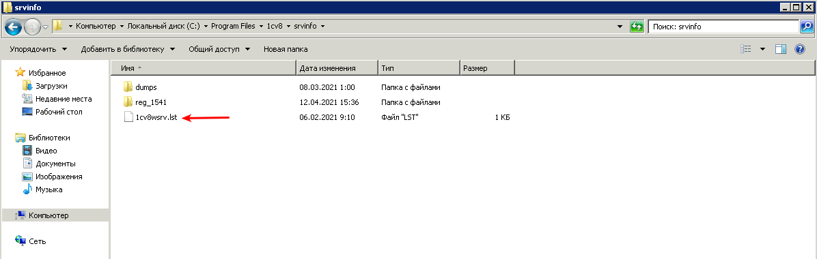Sort by the Размер column header
This screenshot has height=259, width=817.
point(487,68)
